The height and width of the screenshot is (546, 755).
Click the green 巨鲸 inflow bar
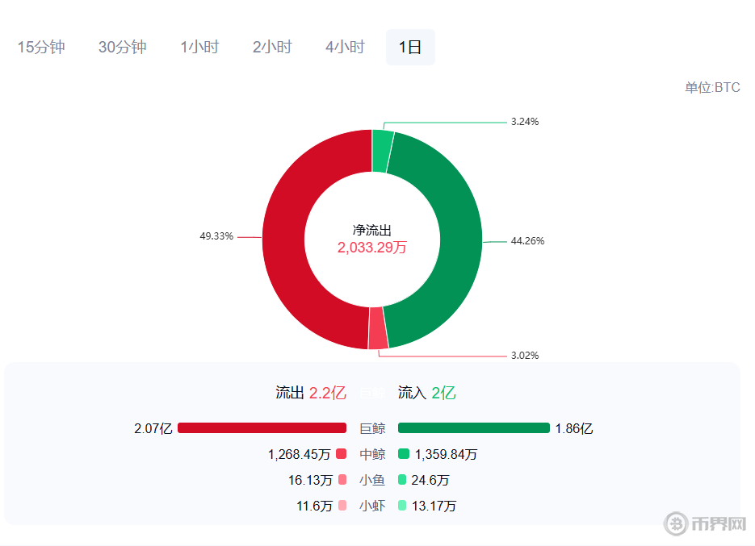point(473,428)
